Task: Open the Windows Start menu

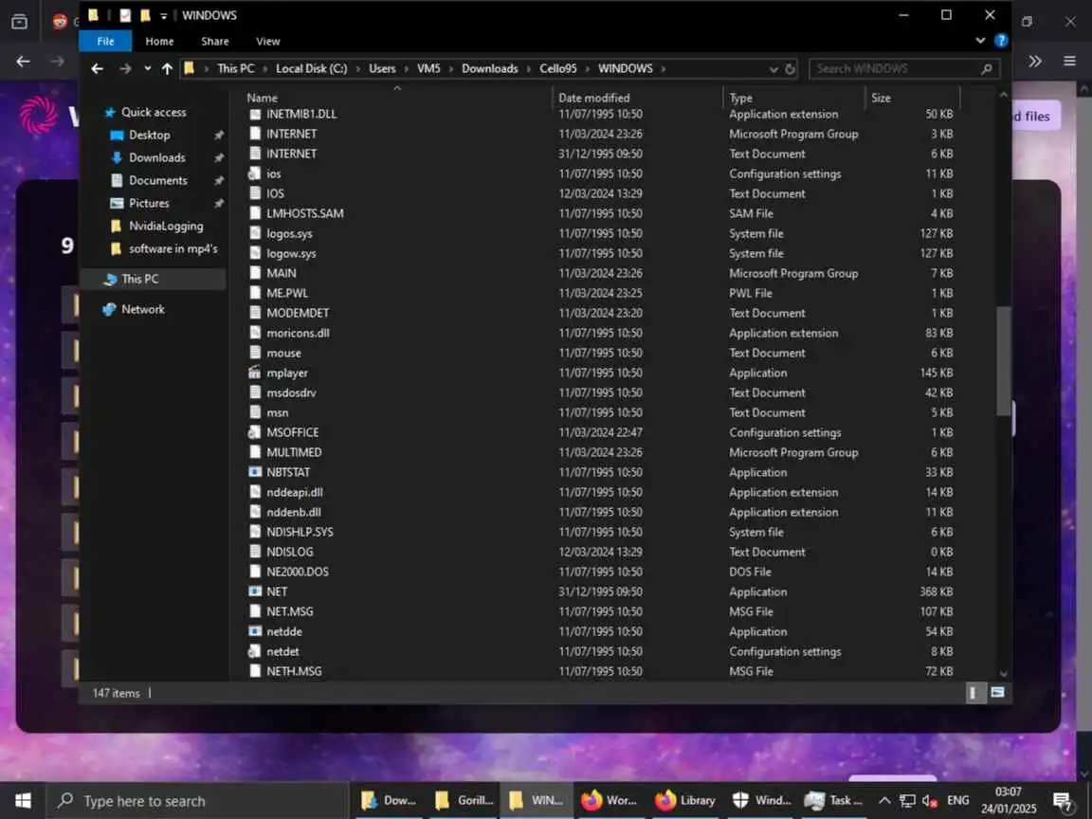Action: point(23,801)
